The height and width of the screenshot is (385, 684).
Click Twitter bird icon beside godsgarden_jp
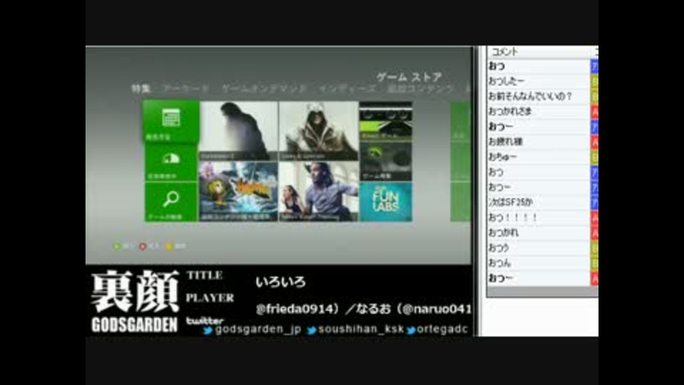coord(208,330)
